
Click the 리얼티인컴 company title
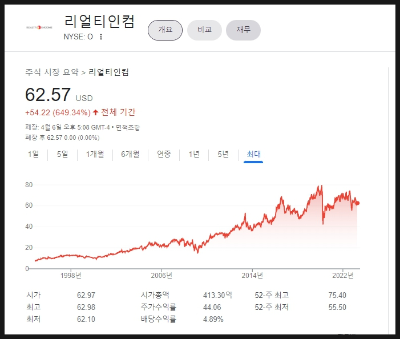click(x=99, y=21)
